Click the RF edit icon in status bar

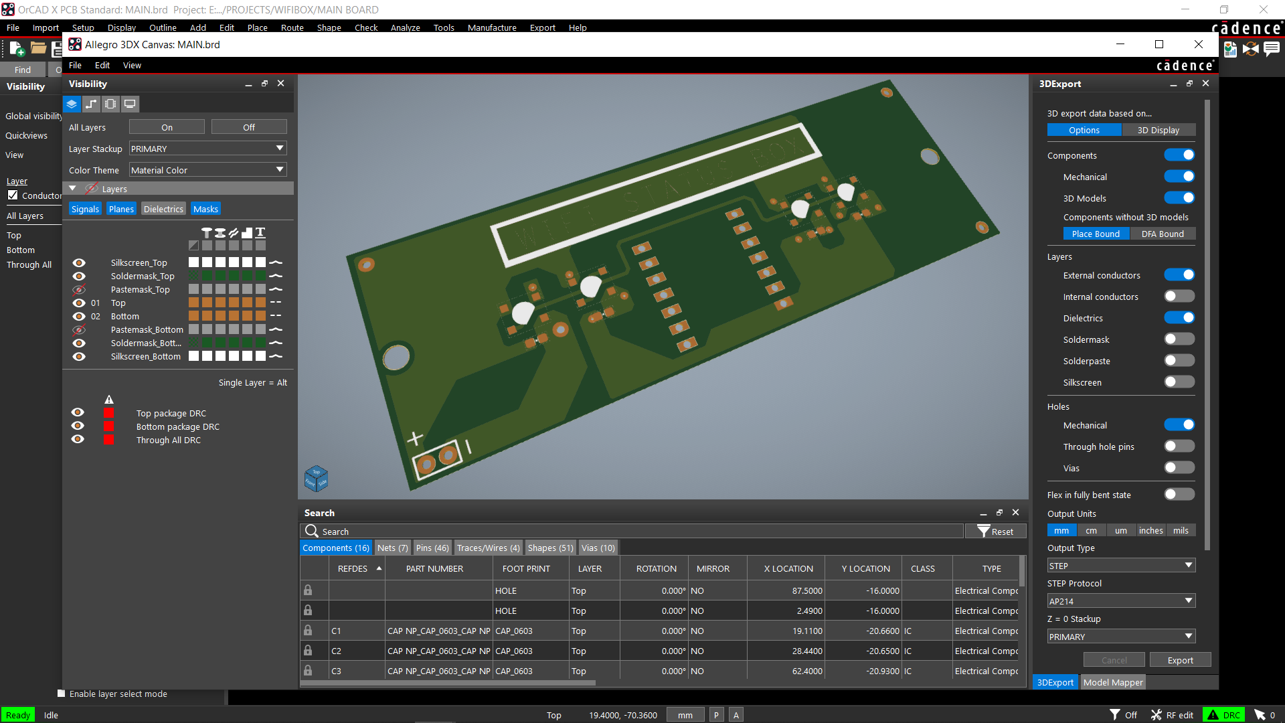1156,714
